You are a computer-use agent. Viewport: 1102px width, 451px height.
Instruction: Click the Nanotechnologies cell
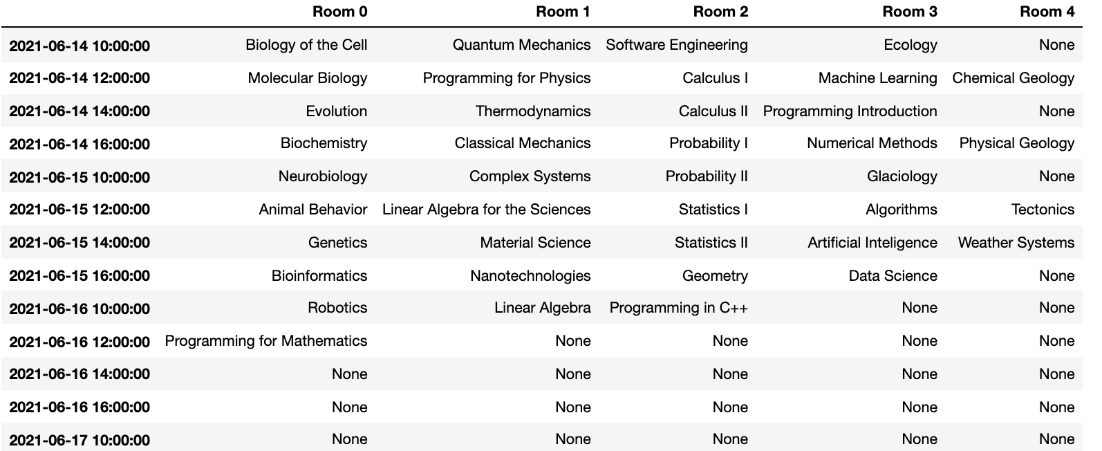[530, 276]
